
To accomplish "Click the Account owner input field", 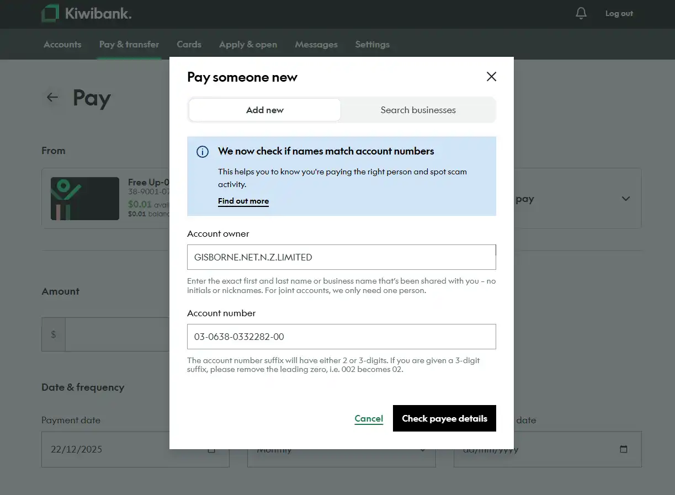I will (x=341, y=257).
